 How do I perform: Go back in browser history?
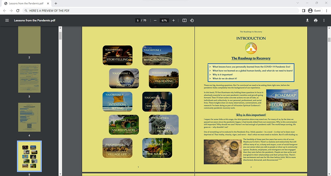tap(5, 10)
